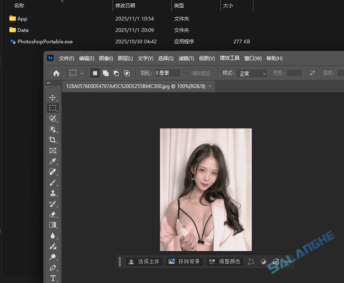Click the 选择主体 Select Subject button
The width and height of the screenshot is (344, 283).
[144, 261]
